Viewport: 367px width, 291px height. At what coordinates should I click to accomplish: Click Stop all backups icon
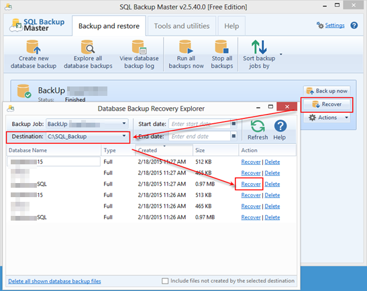click(221, 47)
